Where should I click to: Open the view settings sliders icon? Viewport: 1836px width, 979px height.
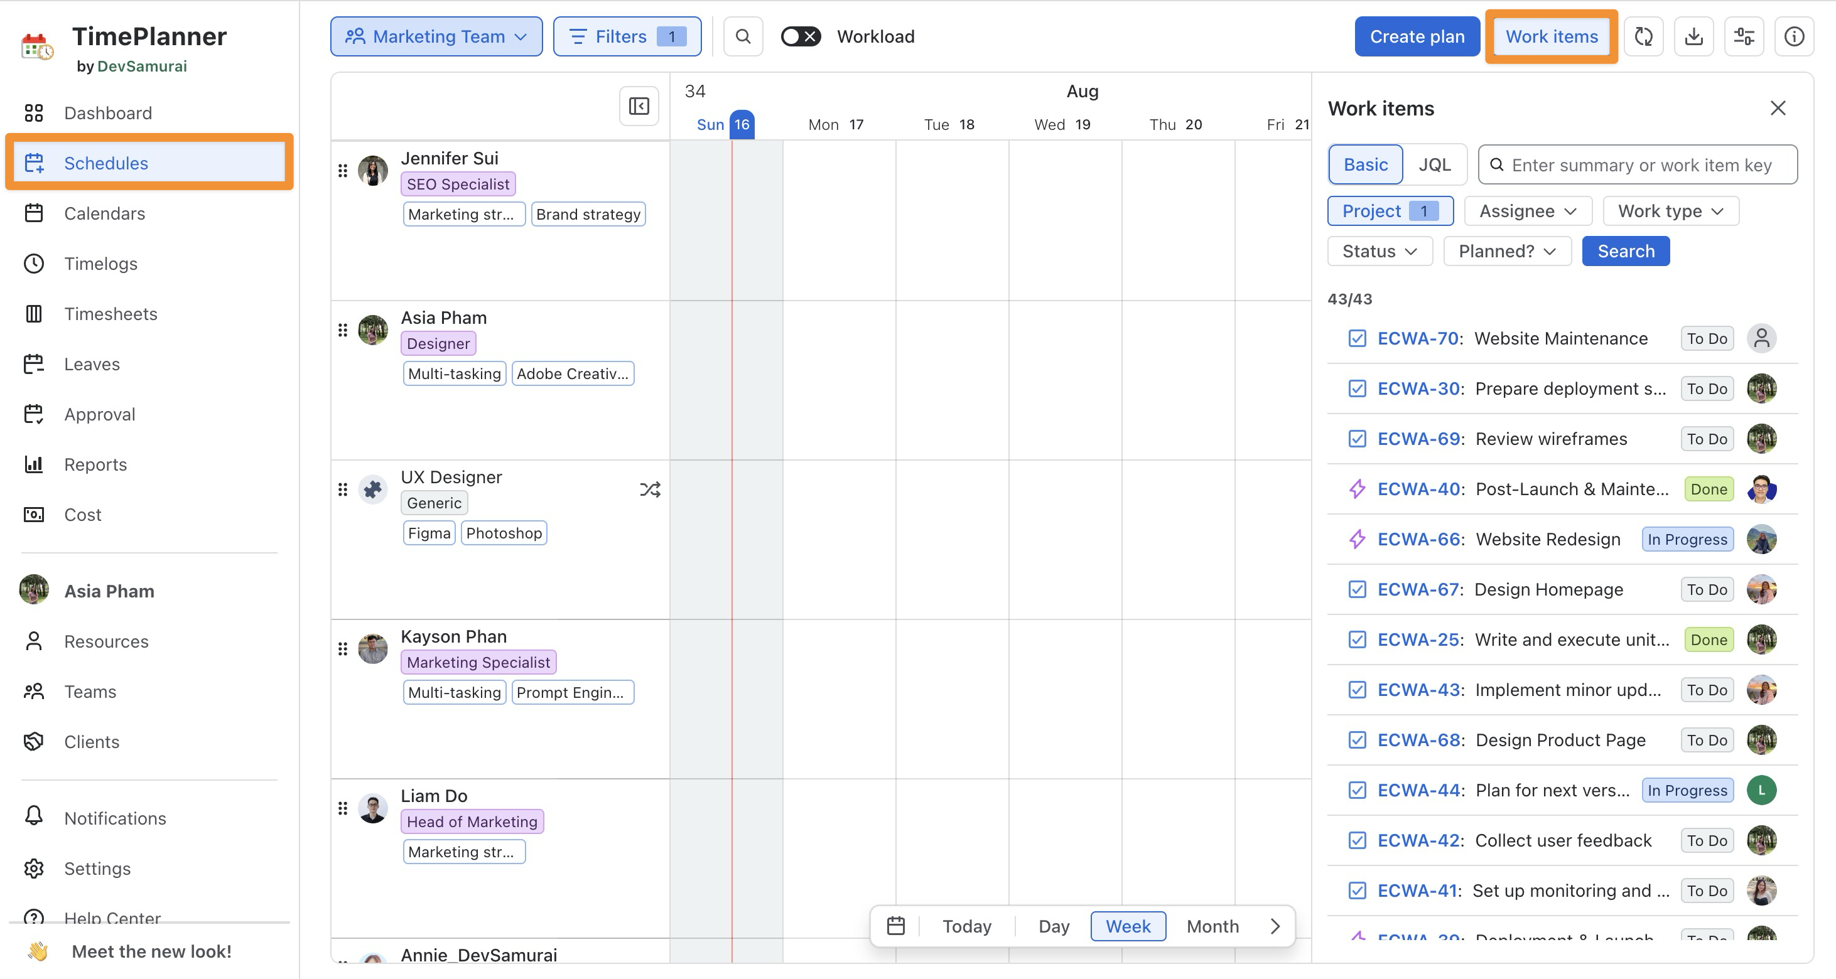click(1744, 36)
